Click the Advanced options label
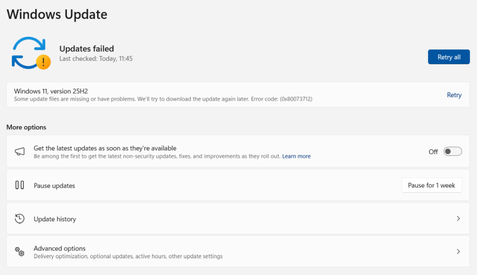 (x=60, y=248)
